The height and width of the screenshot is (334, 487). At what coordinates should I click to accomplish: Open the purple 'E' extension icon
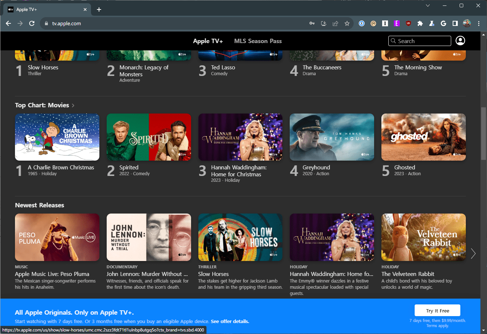[x=397, y=23]
